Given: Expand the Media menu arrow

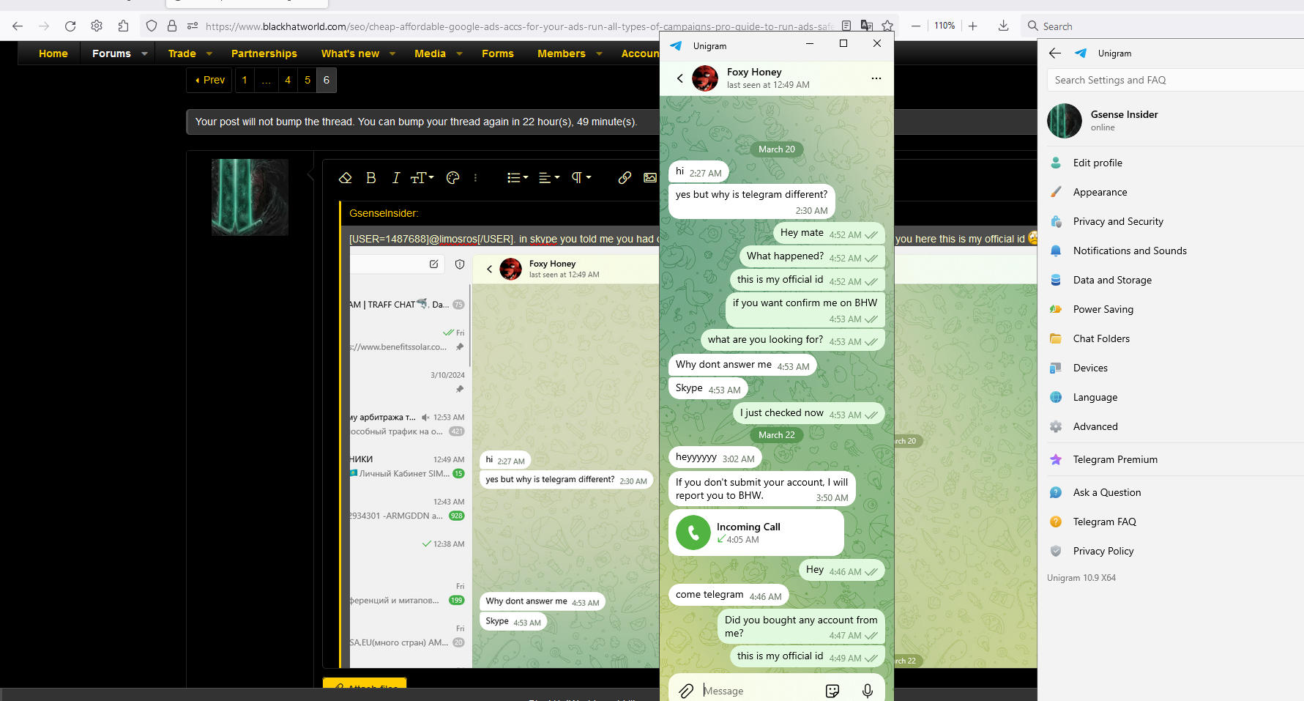Looking at the screenshot, I should 459,53.
